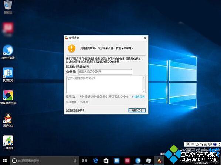Image resolution: width=221 pixels, height=165 pixels.
Task: Open Task View from the taskbar
Action: coord(84,161)
